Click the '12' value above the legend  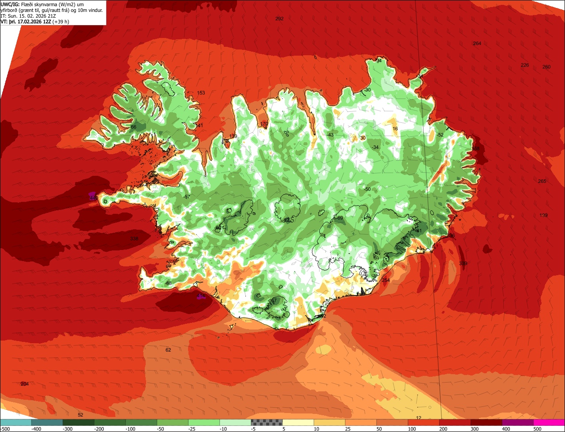coord(419,417)
